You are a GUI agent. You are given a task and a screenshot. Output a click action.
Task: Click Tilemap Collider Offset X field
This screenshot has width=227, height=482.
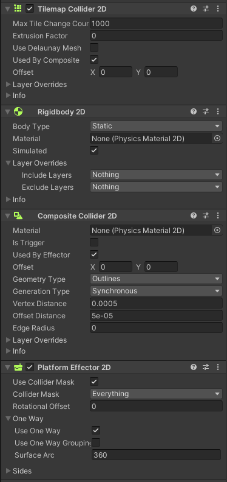click(x=115, y=72)
